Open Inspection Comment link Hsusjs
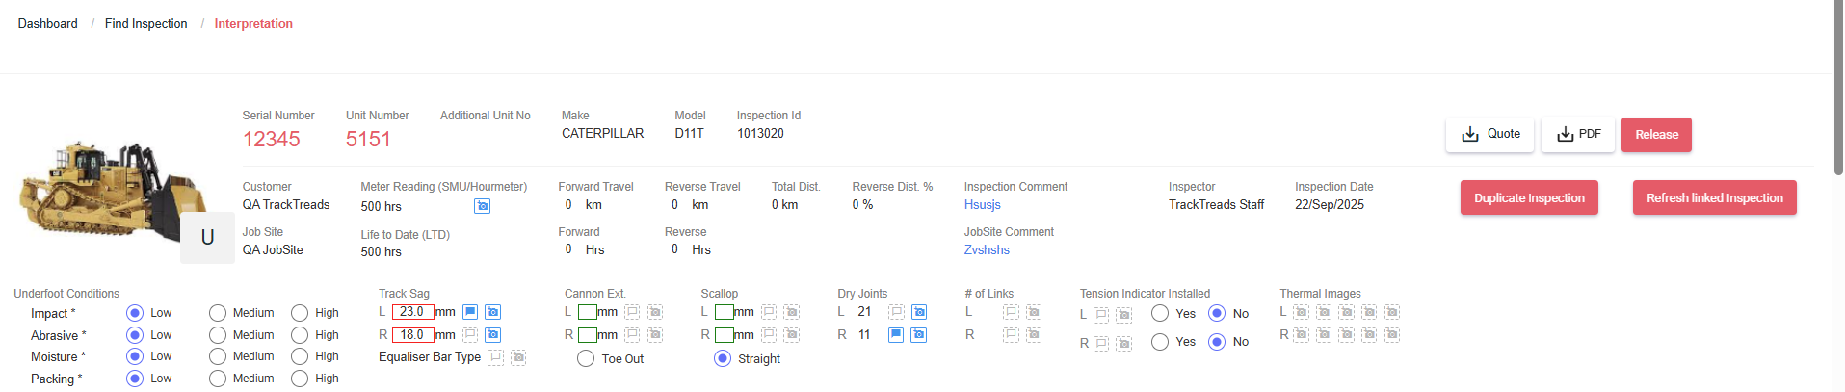This screenshot has width=1845, height=392. (982, 204)
